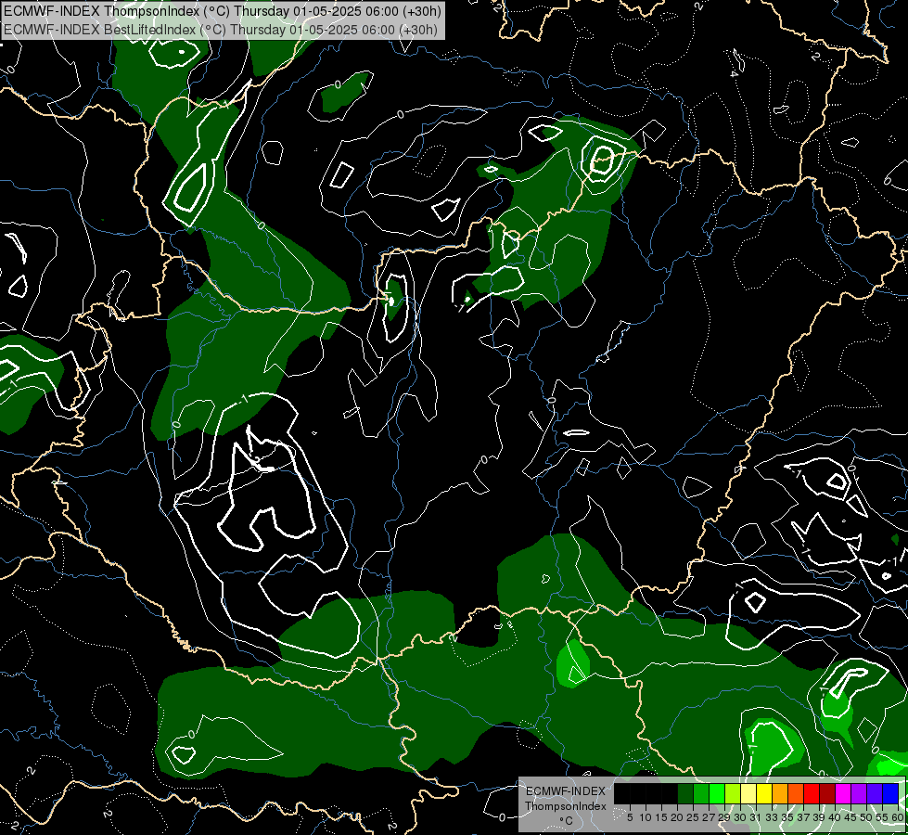
Task: Click the legend scale value 5
Action: tap(630, 817)
